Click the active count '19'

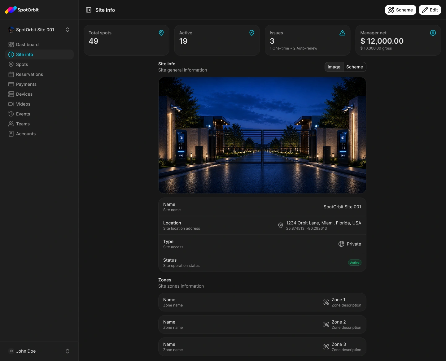(x=183, y=41)
